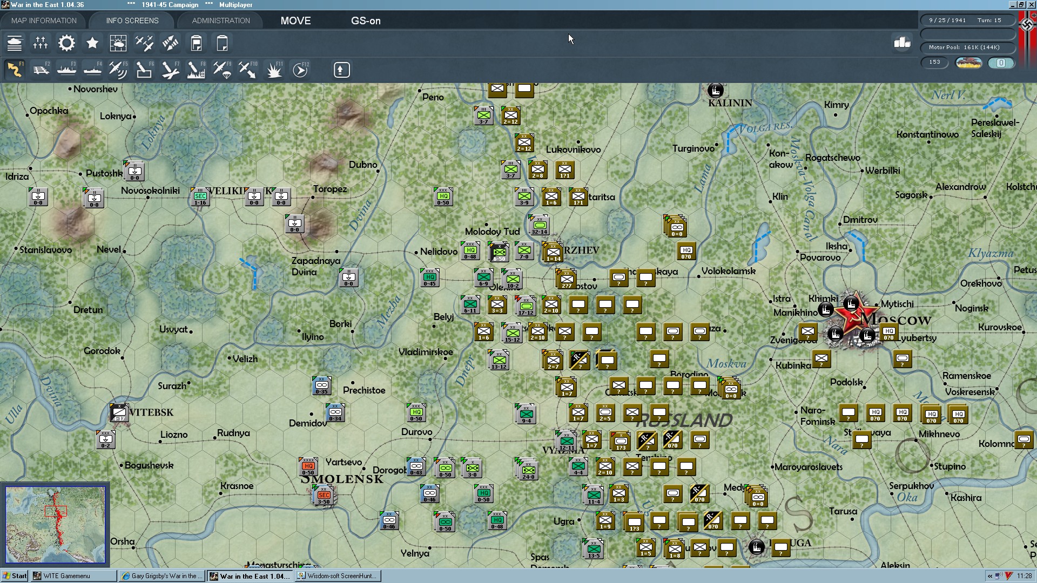Click the 153 counter field
The width and height of the screenshot is (1037, 583).
(x=935, y=62)
